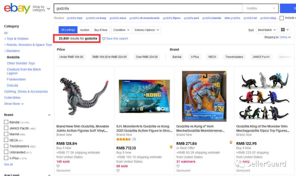Expand the Delivery Options dropdown
Viewport: 296px width, 176px height.
(147, 30)
